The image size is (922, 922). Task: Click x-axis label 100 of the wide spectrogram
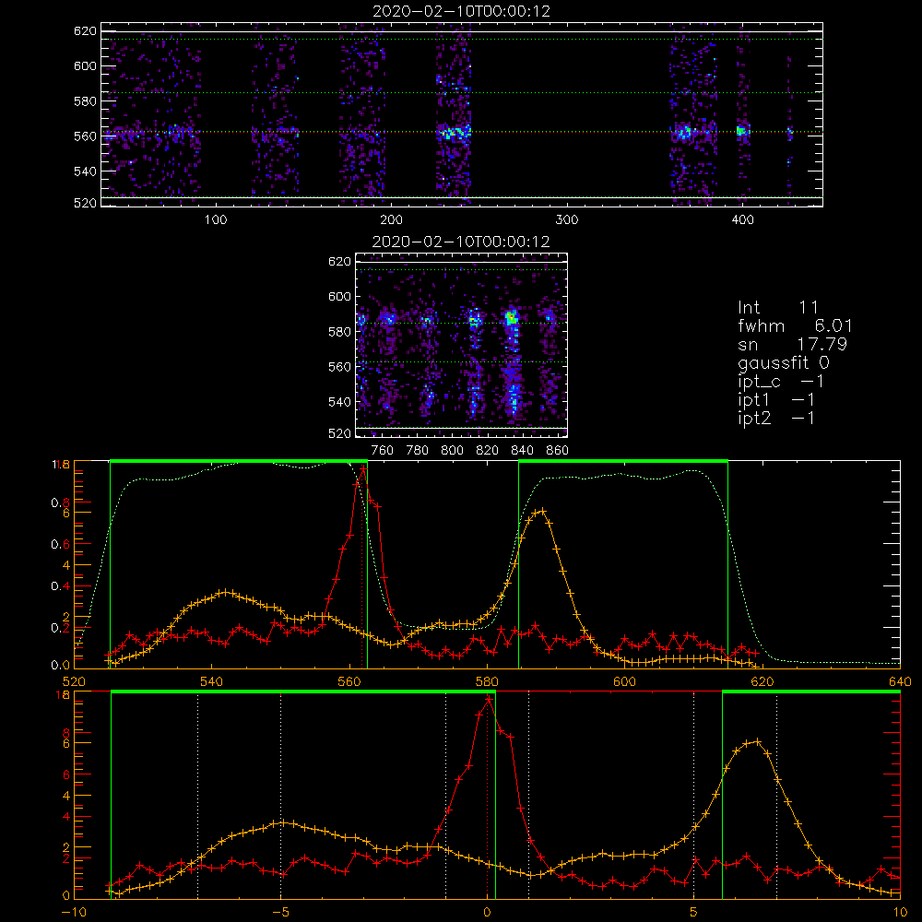(216, 220)
